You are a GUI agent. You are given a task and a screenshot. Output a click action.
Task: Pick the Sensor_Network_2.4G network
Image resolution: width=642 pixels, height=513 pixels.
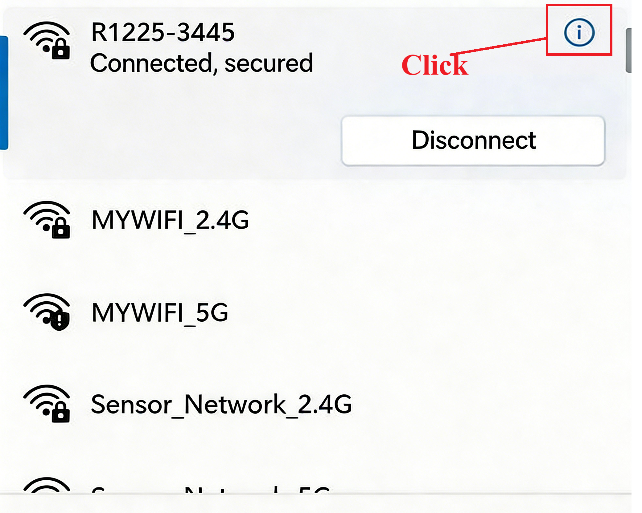[221, 404]
